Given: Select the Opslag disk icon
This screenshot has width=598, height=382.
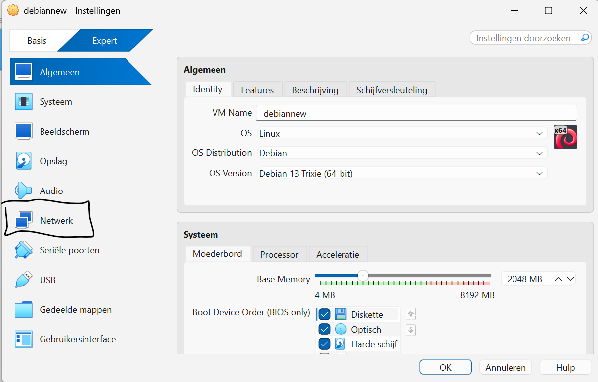Looking at the screenshot, I should tap(23, 161).
